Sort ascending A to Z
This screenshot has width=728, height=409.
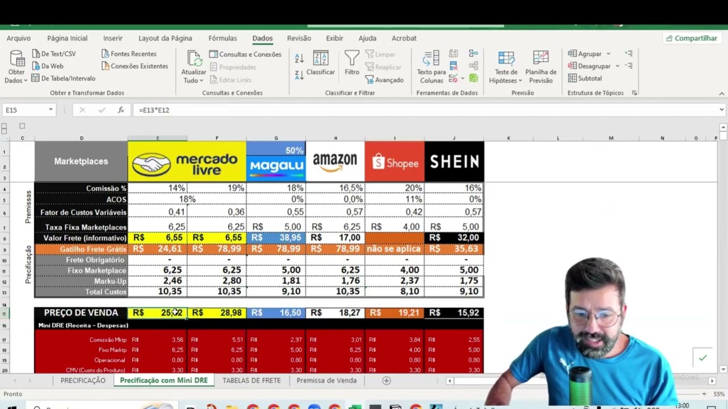299,57
